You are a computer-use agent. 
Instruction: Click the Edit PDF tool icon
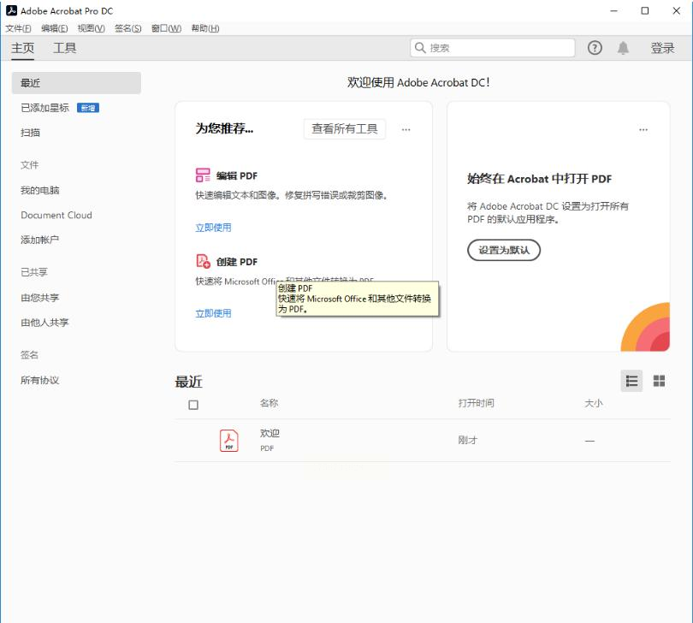coord(203,175)
